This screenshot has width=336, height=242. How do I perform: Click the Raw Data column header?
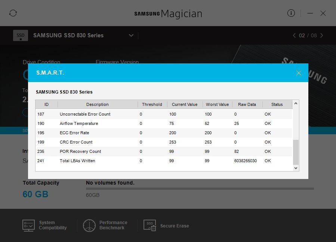click(247, 104)
